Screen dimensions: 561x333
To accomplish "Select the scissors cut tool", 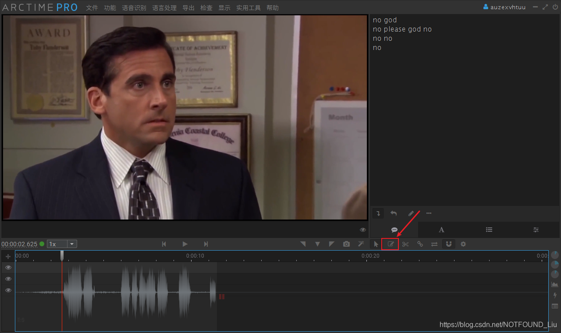I will (x=405, y=244).
